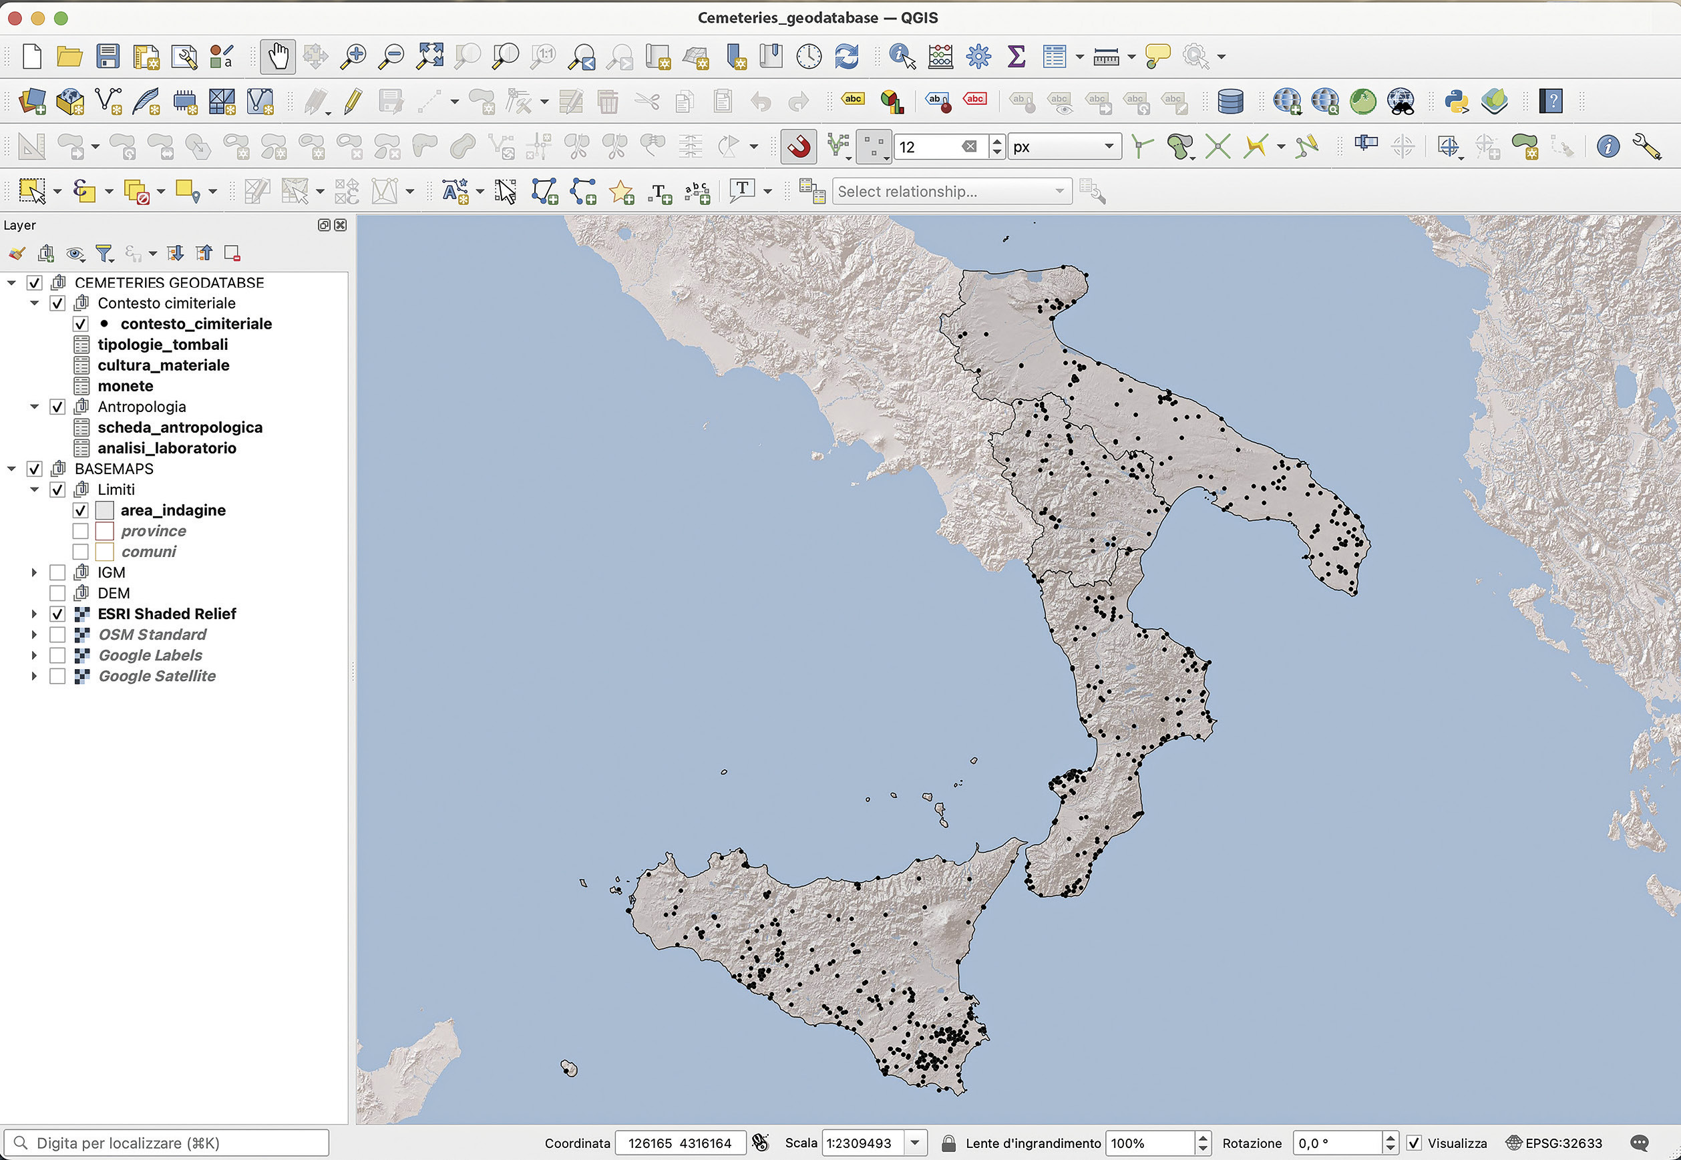Open the Statistical Summary sigma icon
Viewport: 1681px width, 1160px height.
[1016, 57]
